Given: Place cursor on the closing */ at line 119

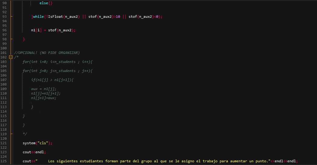Looking at the screenshot, I should (x=25, y=134).
